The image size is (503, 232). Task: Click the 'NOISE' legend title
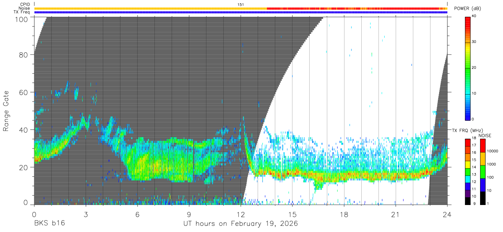point(485,135)
